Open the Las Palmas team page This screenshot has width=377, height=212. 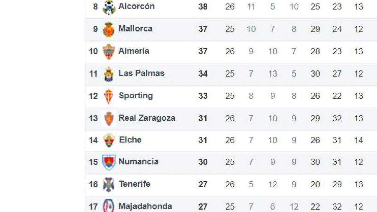coord(141,73)
